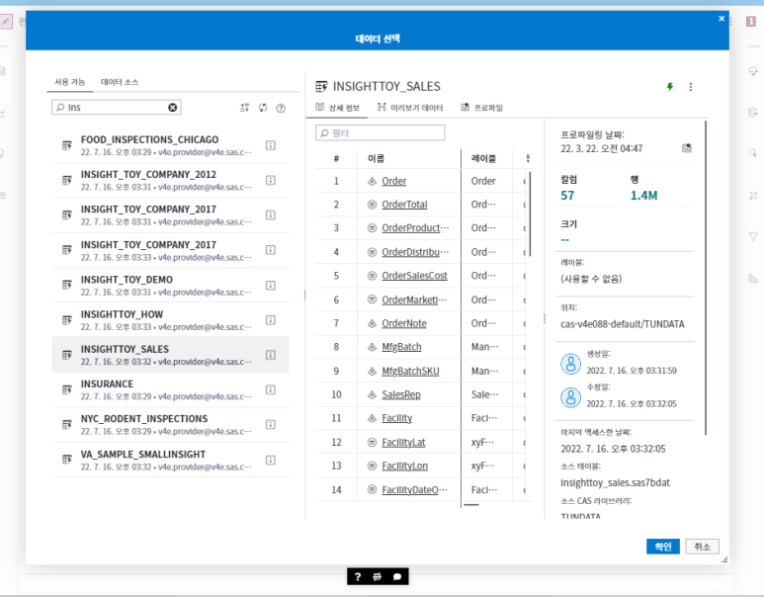Click the table horizontal scrollbar thumb

[x=471, y=505]
